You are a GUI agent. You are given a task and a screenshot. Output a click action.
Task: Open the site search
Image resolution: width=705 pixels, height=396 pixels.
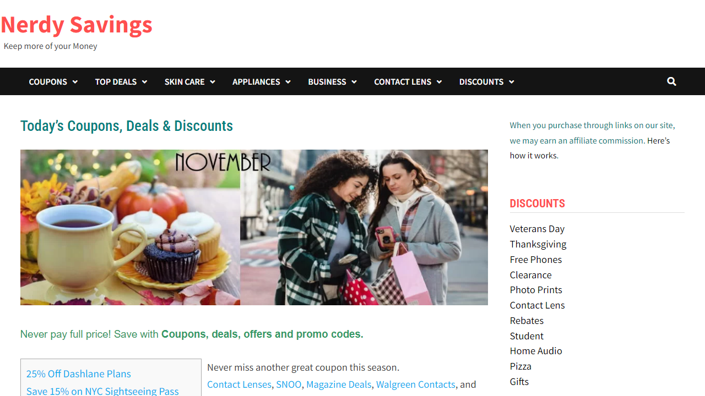[x=671, y=81]
